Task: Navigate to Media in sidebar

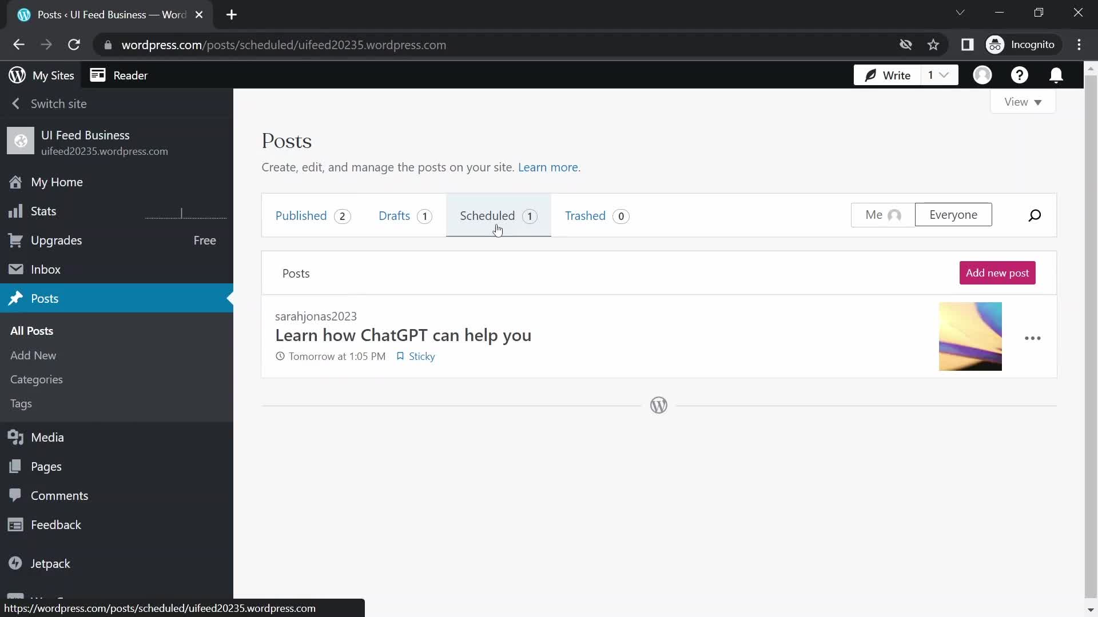Action: pos(47,437)
